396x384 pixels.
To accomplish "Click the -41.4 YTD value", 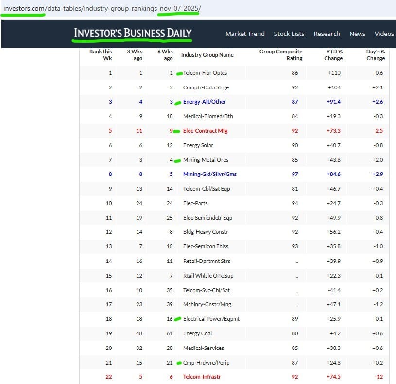I will [x=334, y=290].
